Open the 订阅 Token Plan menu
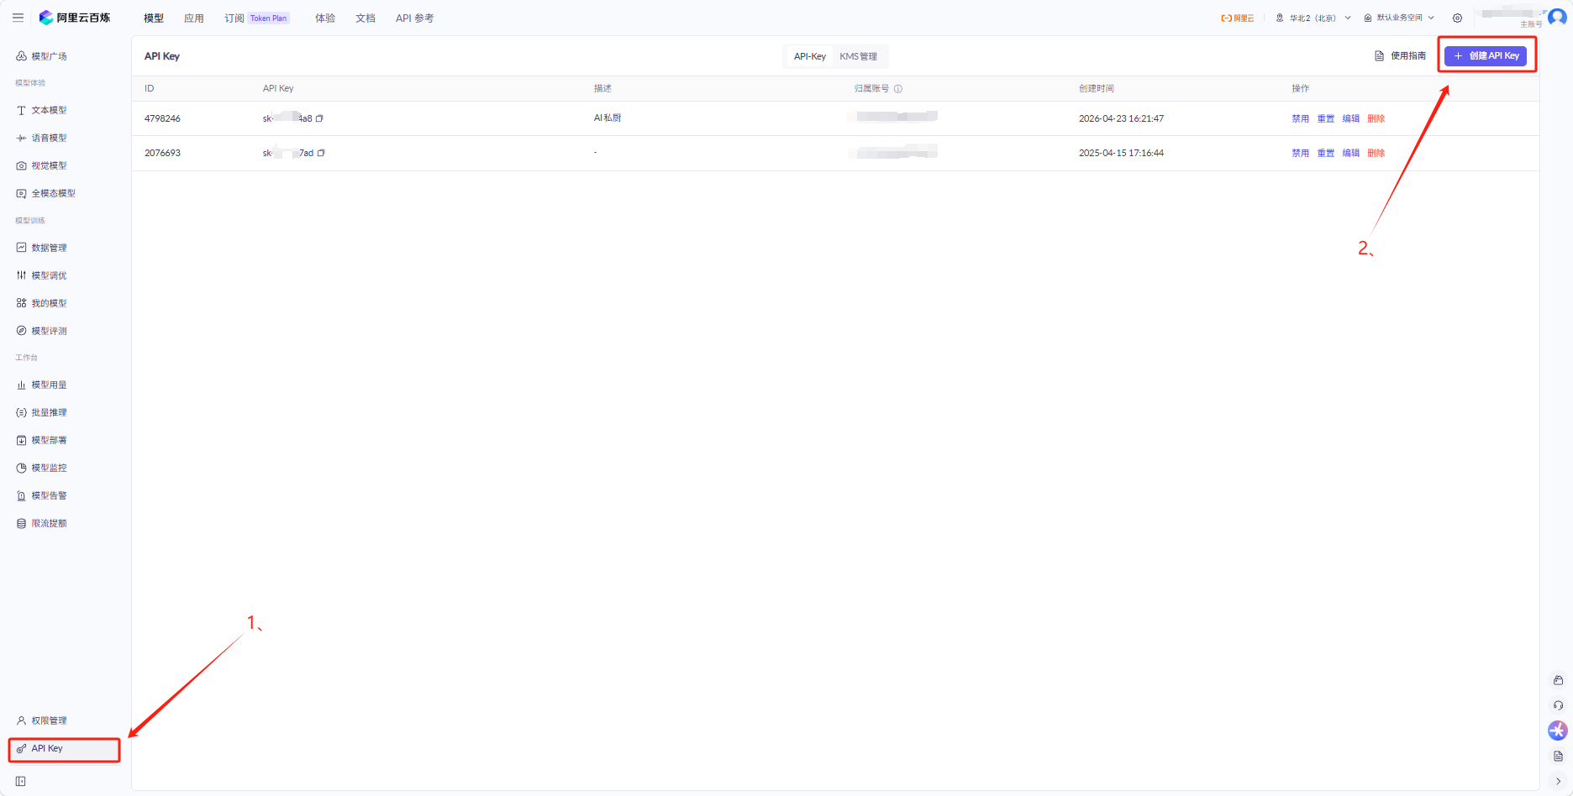The height and width of the screenshot is (796, 1573). 257,18
